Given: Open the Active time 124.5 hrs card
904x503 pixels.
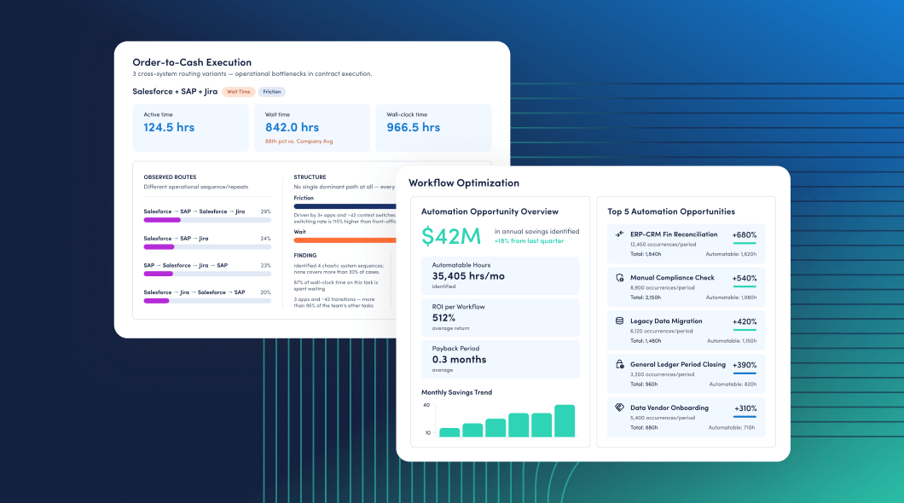Looking at the screenshot, I should pyautogui.click(x=190, y=127).
